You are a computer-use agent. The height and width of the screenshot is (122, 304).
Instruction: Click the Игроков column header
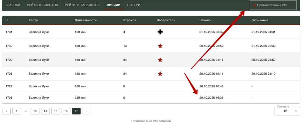click(x=130, y=20)
